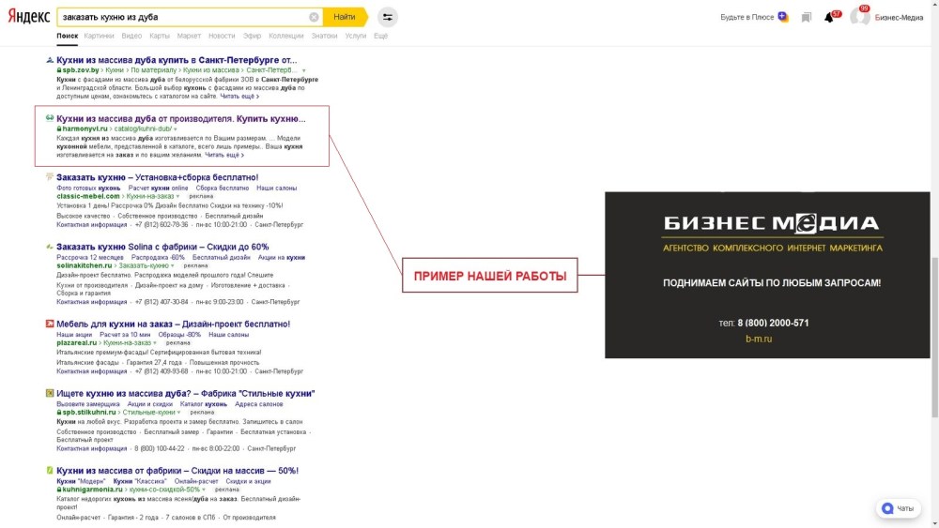Switch to Коллекции tab
This screenshot has width=939, height=528.
point(286,36)
